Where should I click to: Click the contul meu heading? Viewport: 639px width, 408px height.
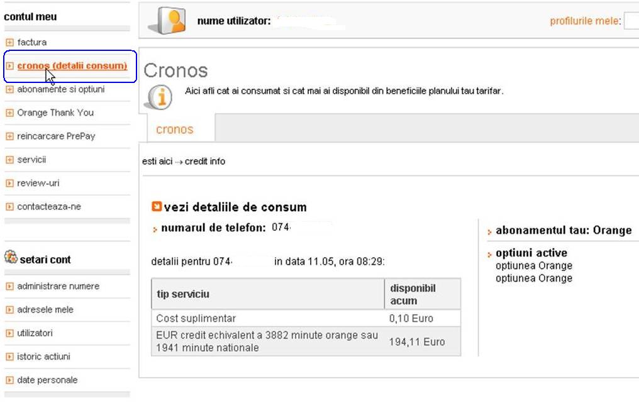30,17
